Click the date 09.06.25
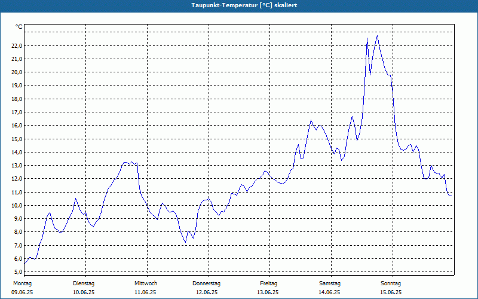 (22, 292)
